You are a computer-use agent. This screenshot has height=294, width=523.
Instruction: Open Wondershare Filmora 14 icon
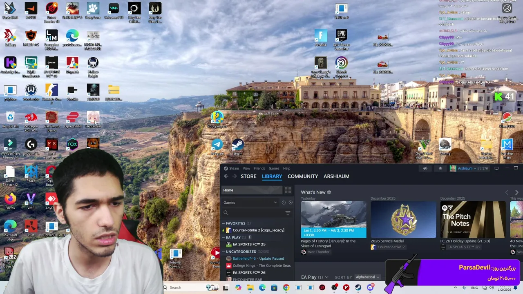pos(10,148)
